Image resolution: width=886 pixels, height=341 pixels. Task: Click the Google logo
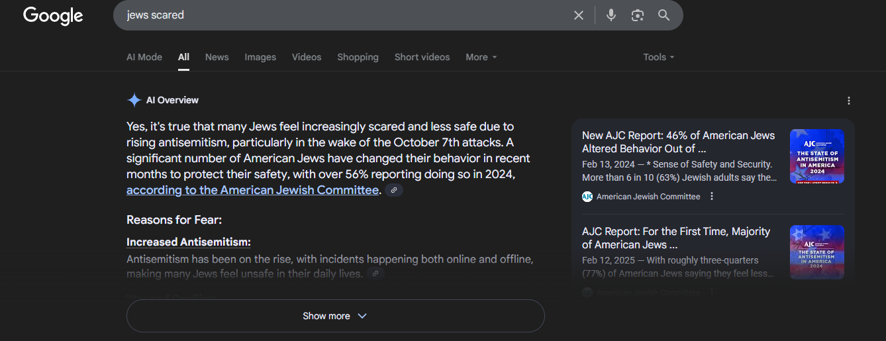tap(53, 15)
